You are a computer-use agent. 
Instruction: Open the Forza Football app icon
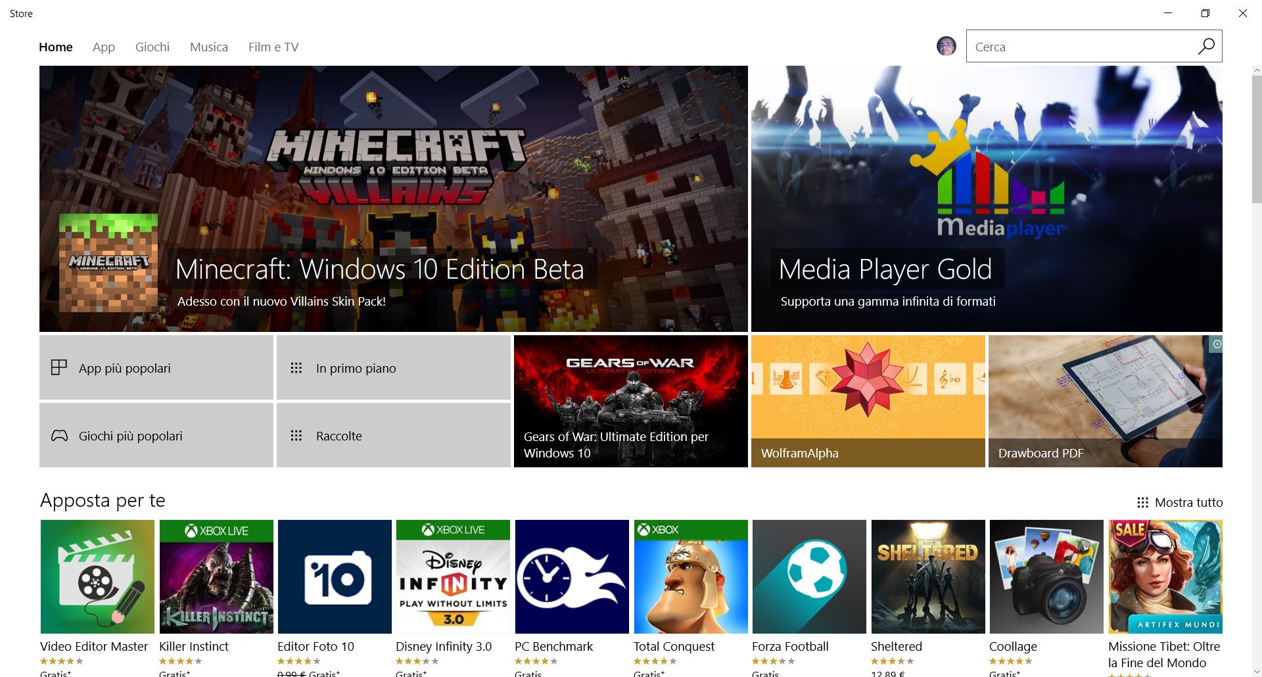click(x=809, y=576)
